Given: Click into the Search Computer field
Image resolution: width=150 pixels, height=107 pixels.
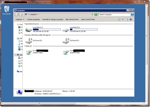Looking at the screenshot, I should (x=114, y=15).
